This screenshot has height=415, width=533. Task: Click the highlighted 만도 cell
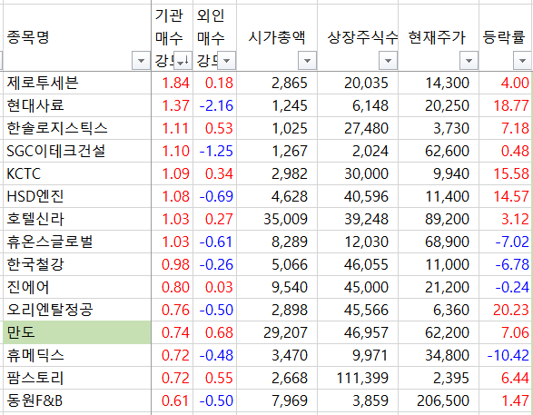(x=77, y=332)
